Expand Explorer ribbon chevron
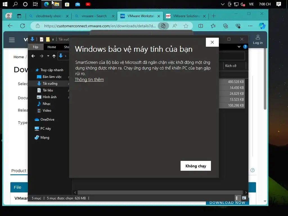The image size is (288, 216). (239, 47)
